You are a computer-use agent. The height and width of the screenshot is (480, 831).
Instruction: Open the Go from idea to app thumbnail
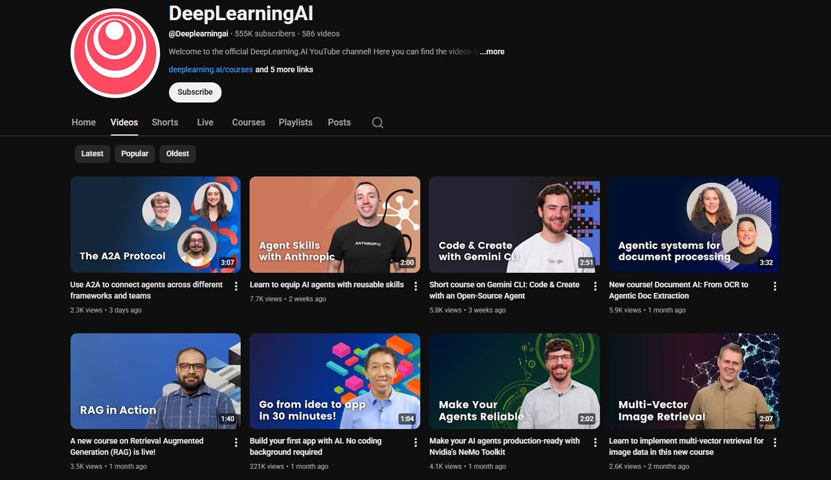[335, 381]
